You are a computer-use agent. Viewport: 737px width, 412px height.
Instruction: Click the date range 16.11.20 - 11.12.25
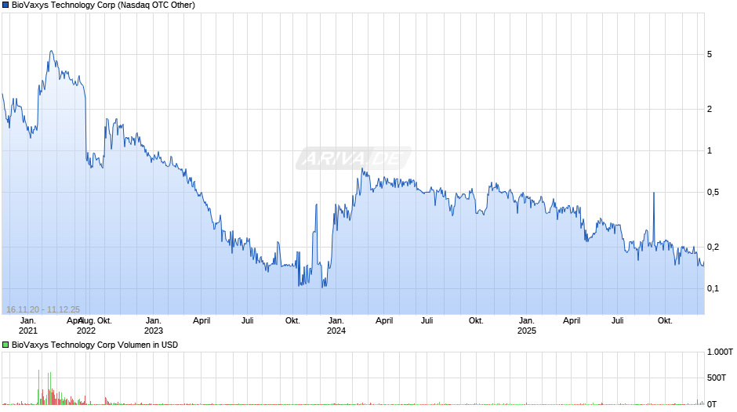[x=43, y=309]
